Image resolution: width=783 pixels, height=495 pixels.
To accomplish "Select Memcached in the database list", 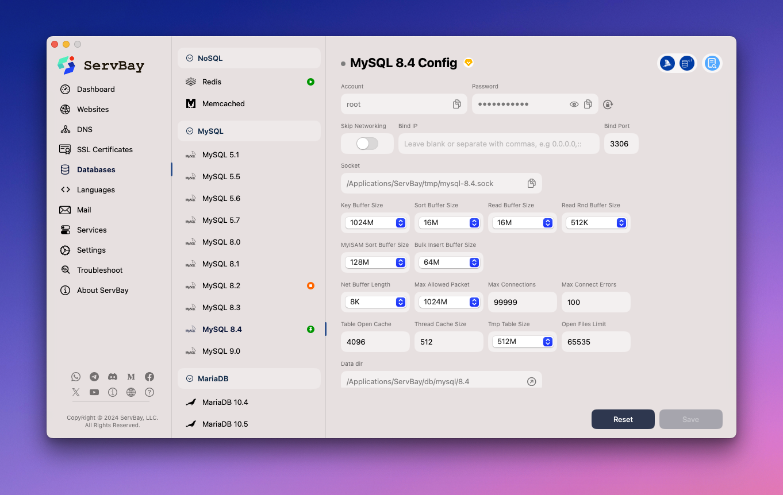I will (249, 103).
